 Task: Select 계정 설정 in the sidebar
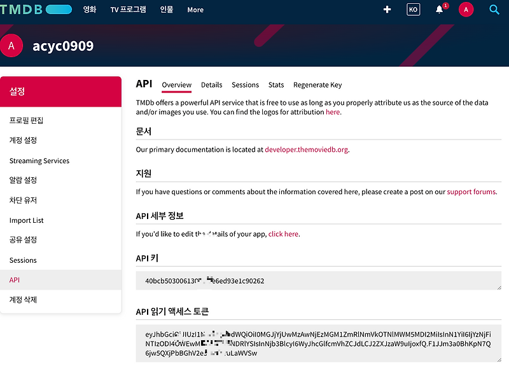[x=23, y=140]
